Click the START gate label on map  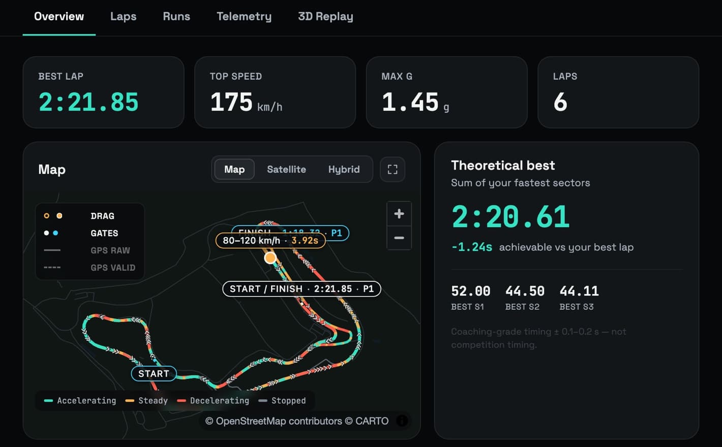pos(154,374)
